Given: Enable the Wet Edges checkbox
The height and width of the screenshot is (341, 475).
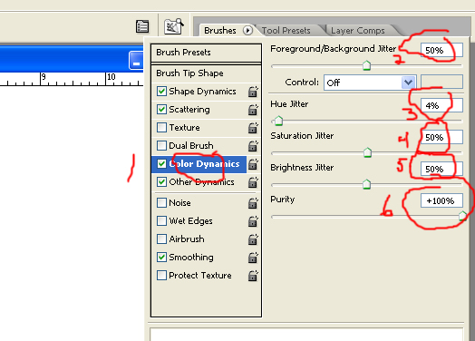Looking at the screenshot, I should point(161,221).
